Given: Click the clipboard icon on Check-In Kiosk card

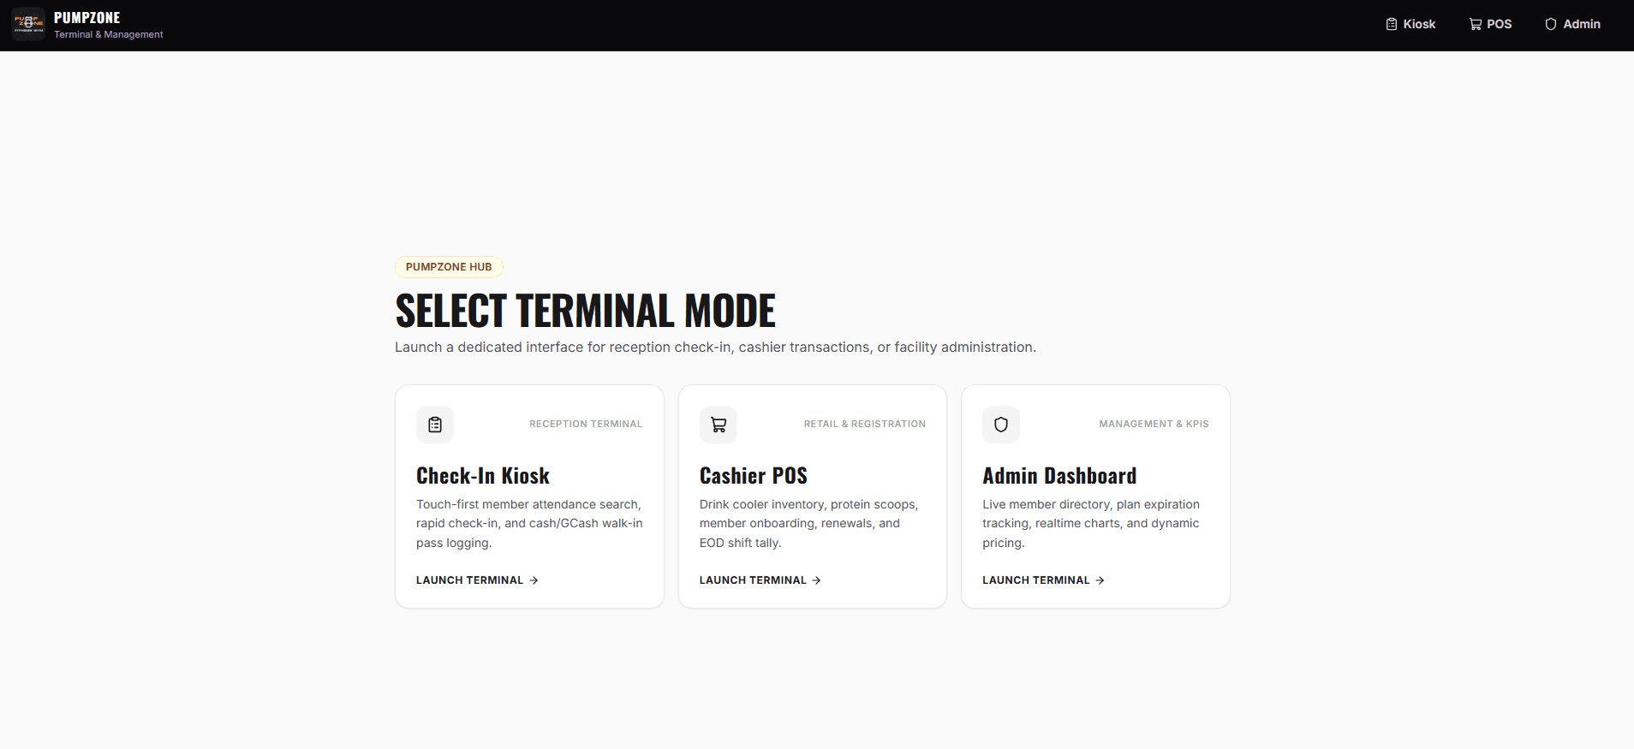Looking at the screenshot, I should [x=435, y=425].
